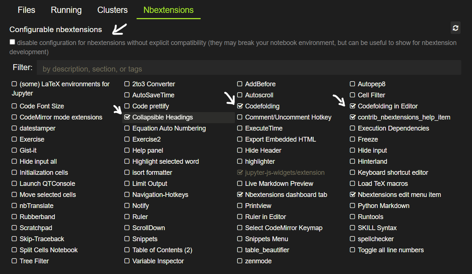
Task: Click the refresh nbextensions list icon
Action: [455, 28]
